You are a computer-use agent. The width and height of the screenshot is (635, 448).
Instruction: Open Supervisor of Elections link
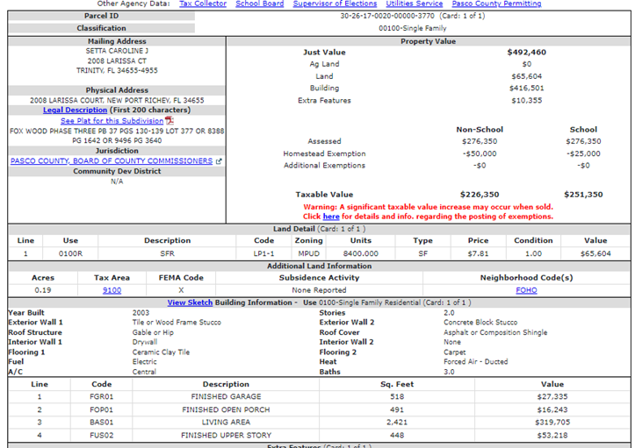[x=335, y=4]
